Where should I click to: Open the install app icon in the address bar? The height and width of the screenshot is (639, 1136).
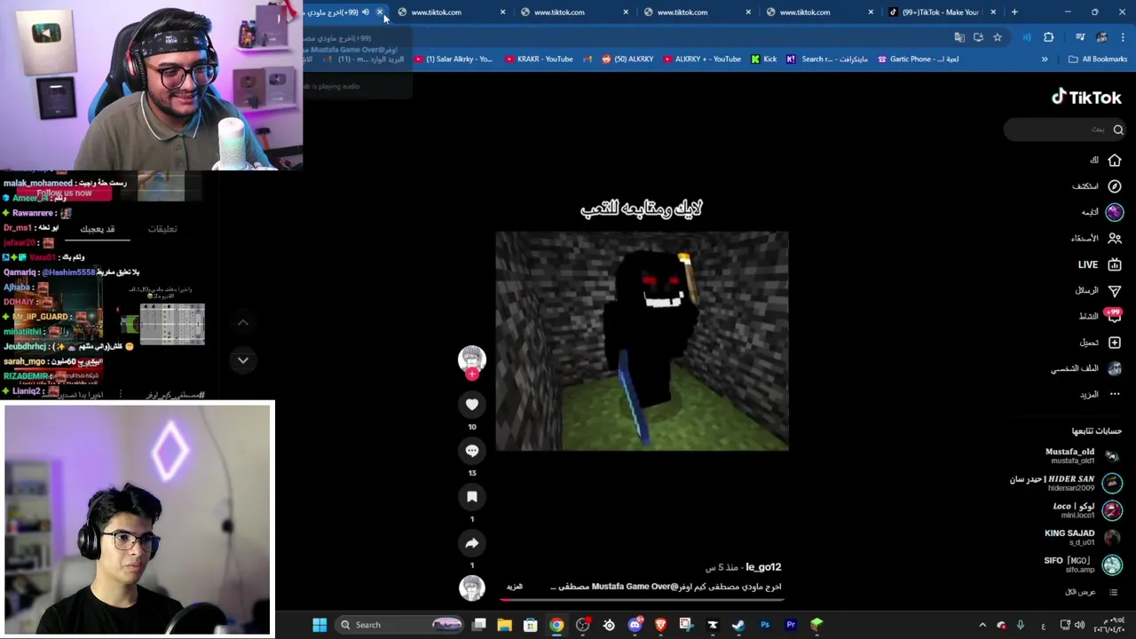[x=978, y=37]
